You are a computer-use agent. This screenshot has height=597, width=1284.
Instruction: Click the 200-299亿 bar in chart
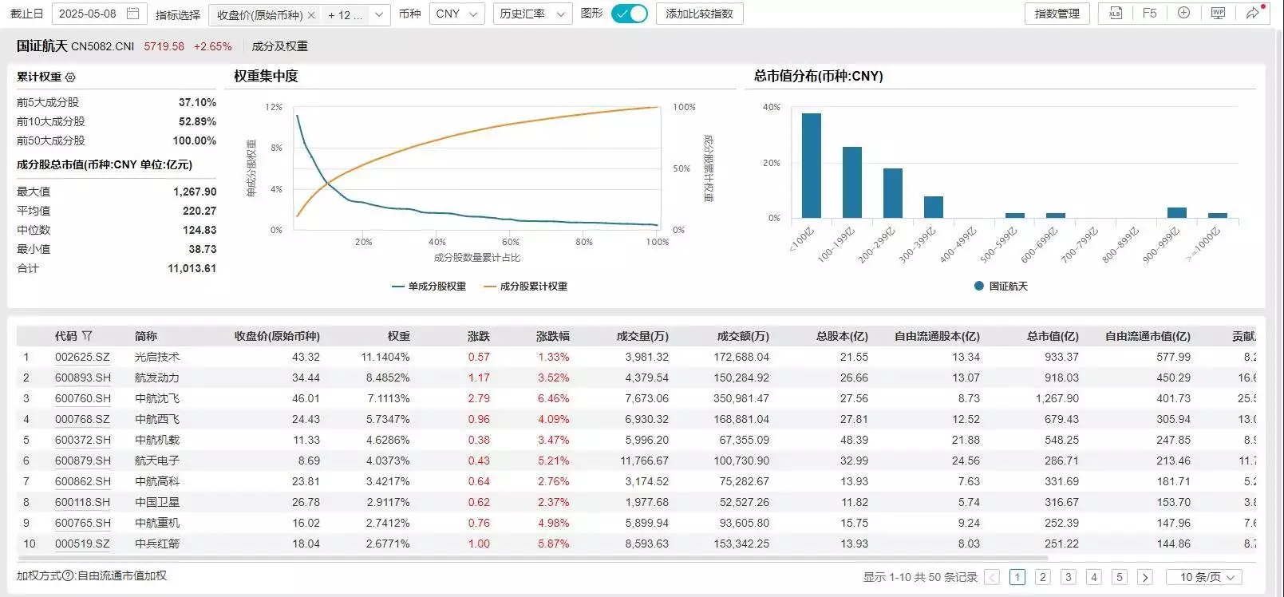click(x=893, y=193)
